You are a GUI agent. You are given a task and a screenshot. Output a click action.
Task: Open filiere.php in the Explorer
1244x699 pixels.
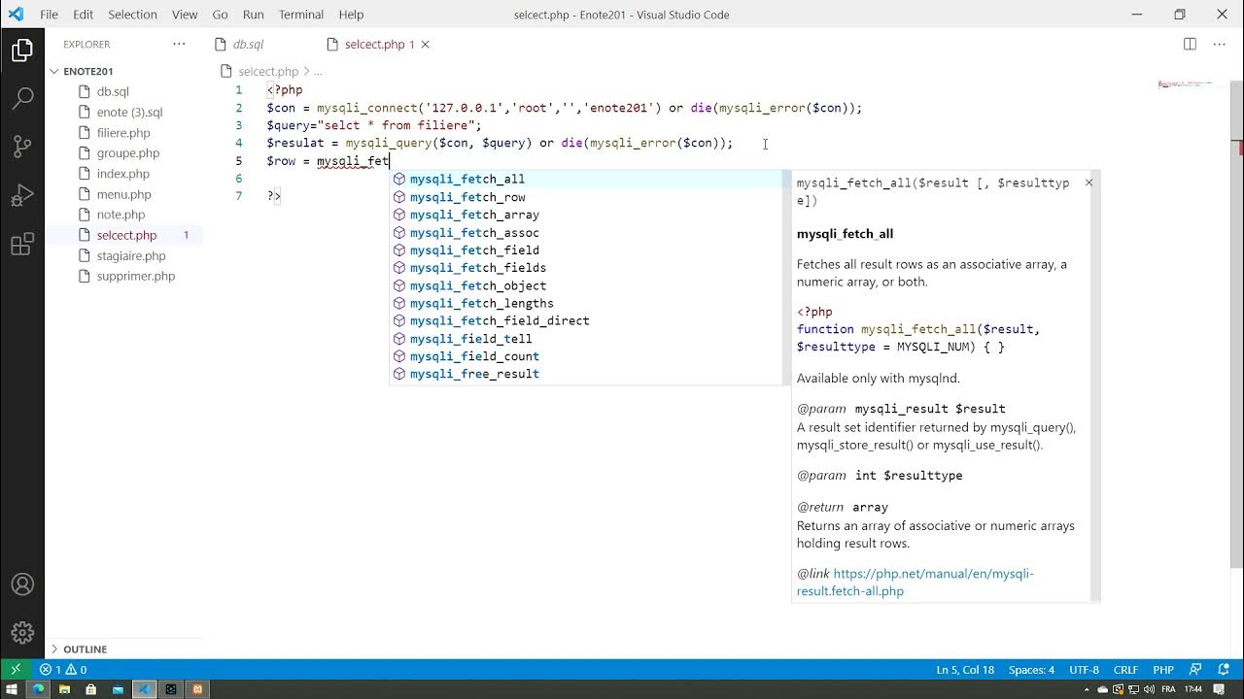tap(123, 132)
